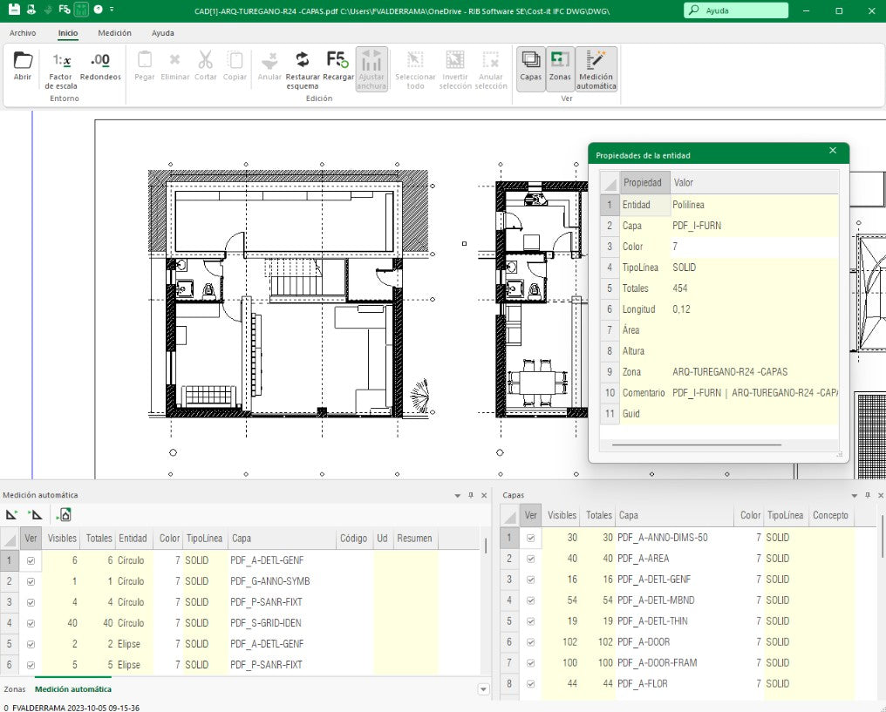
Task: Close the Medición automática panel
Action: (x=484, y=495)
